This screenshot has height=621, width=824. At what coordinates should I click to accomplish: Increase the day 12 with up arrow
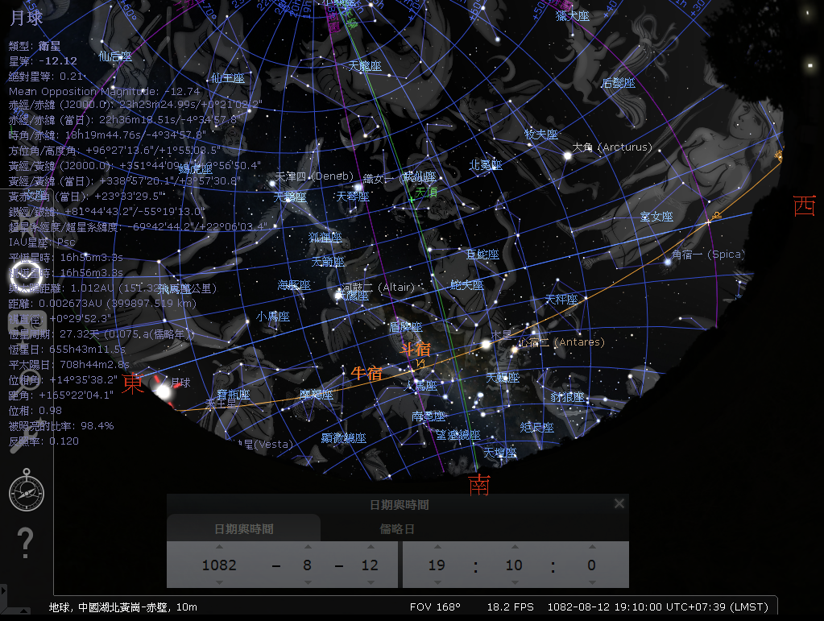click(x=371, y=546)
